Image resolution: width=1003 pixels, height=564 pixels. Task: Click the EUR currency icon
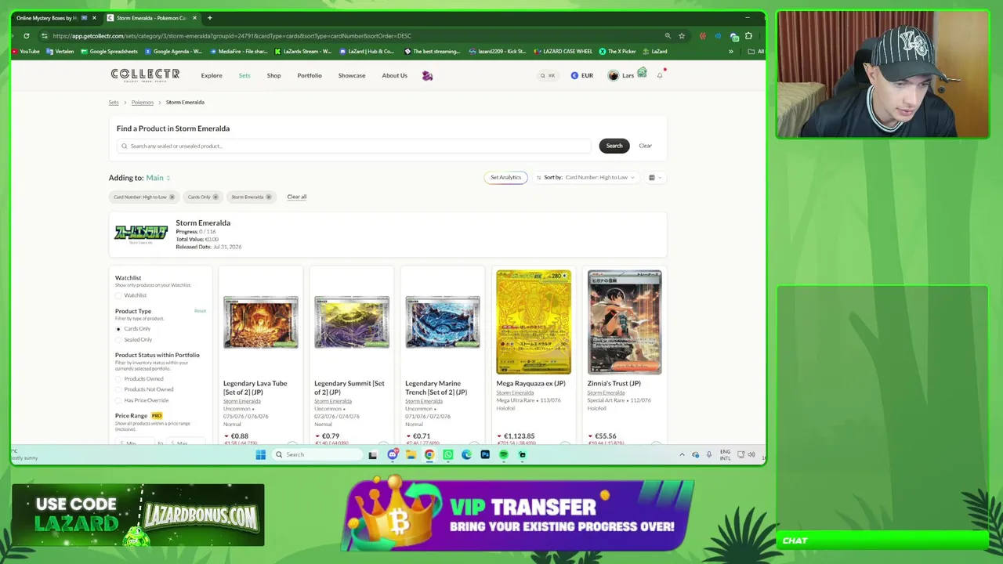(x=574, y=76)
